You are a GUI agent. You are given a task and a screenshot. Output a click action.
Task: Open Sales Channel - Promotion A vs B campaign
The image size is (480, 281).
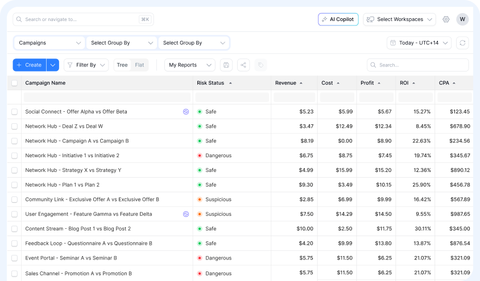[x=78, y=274]
